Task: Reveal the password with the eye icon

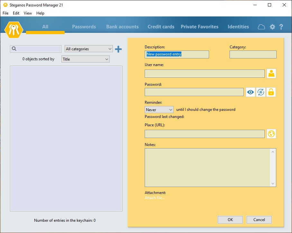Action: 250,92
